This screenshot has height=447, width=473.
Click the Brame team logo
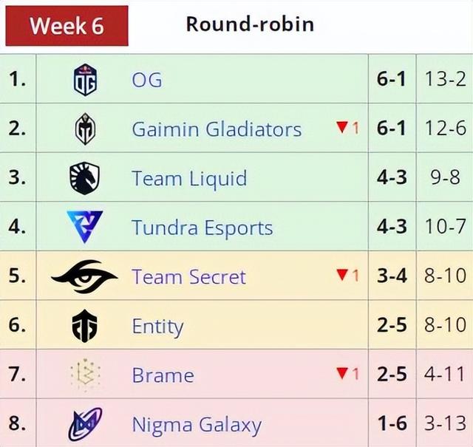point(85,375)
